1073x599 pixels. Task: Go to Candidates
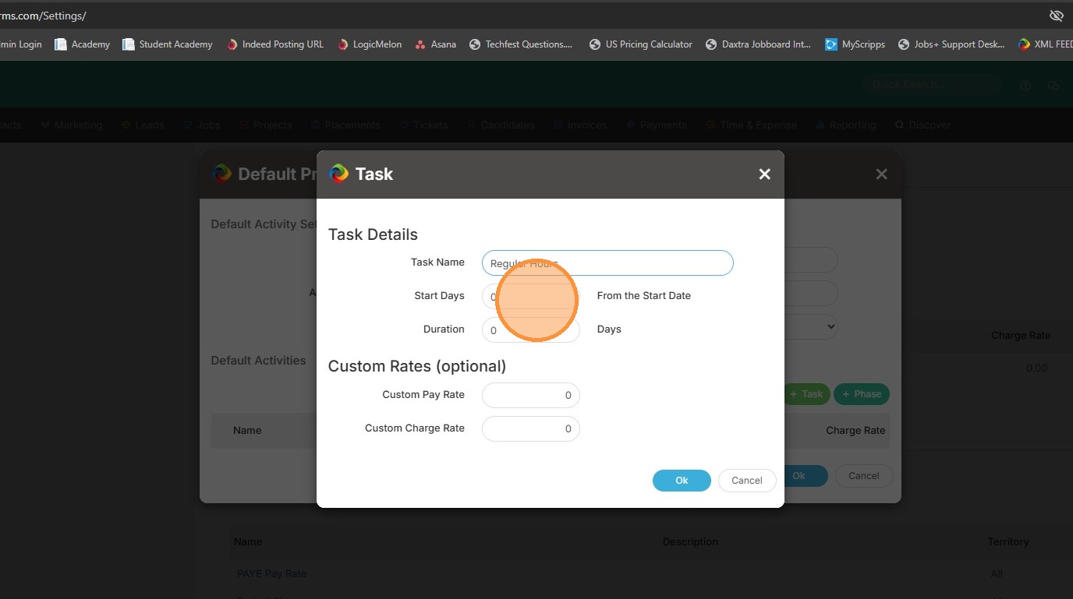click(501, 125)
